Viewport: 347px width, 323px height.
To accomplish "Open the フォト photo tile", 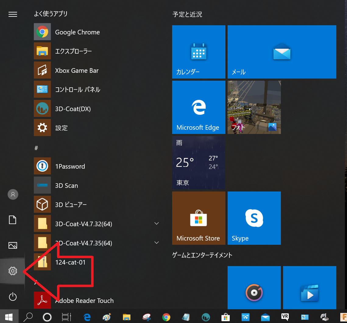I will [x=254, y=107].
